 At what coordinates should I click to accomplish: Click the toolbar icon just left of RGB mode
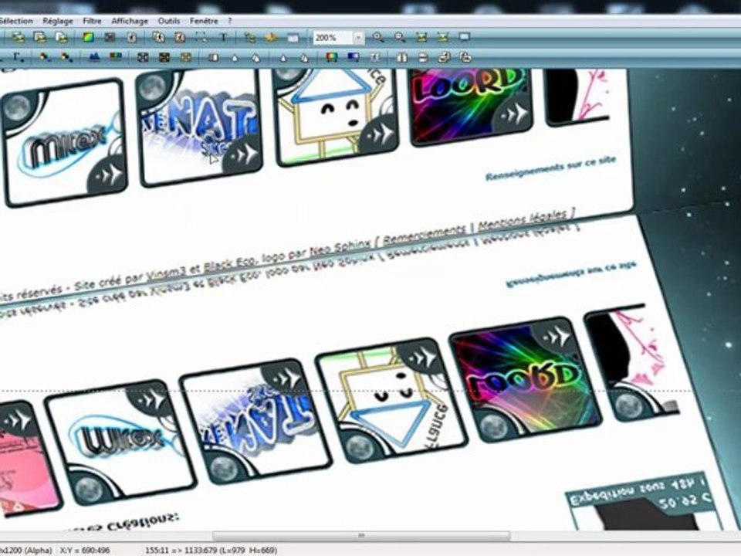pos(62,37)
